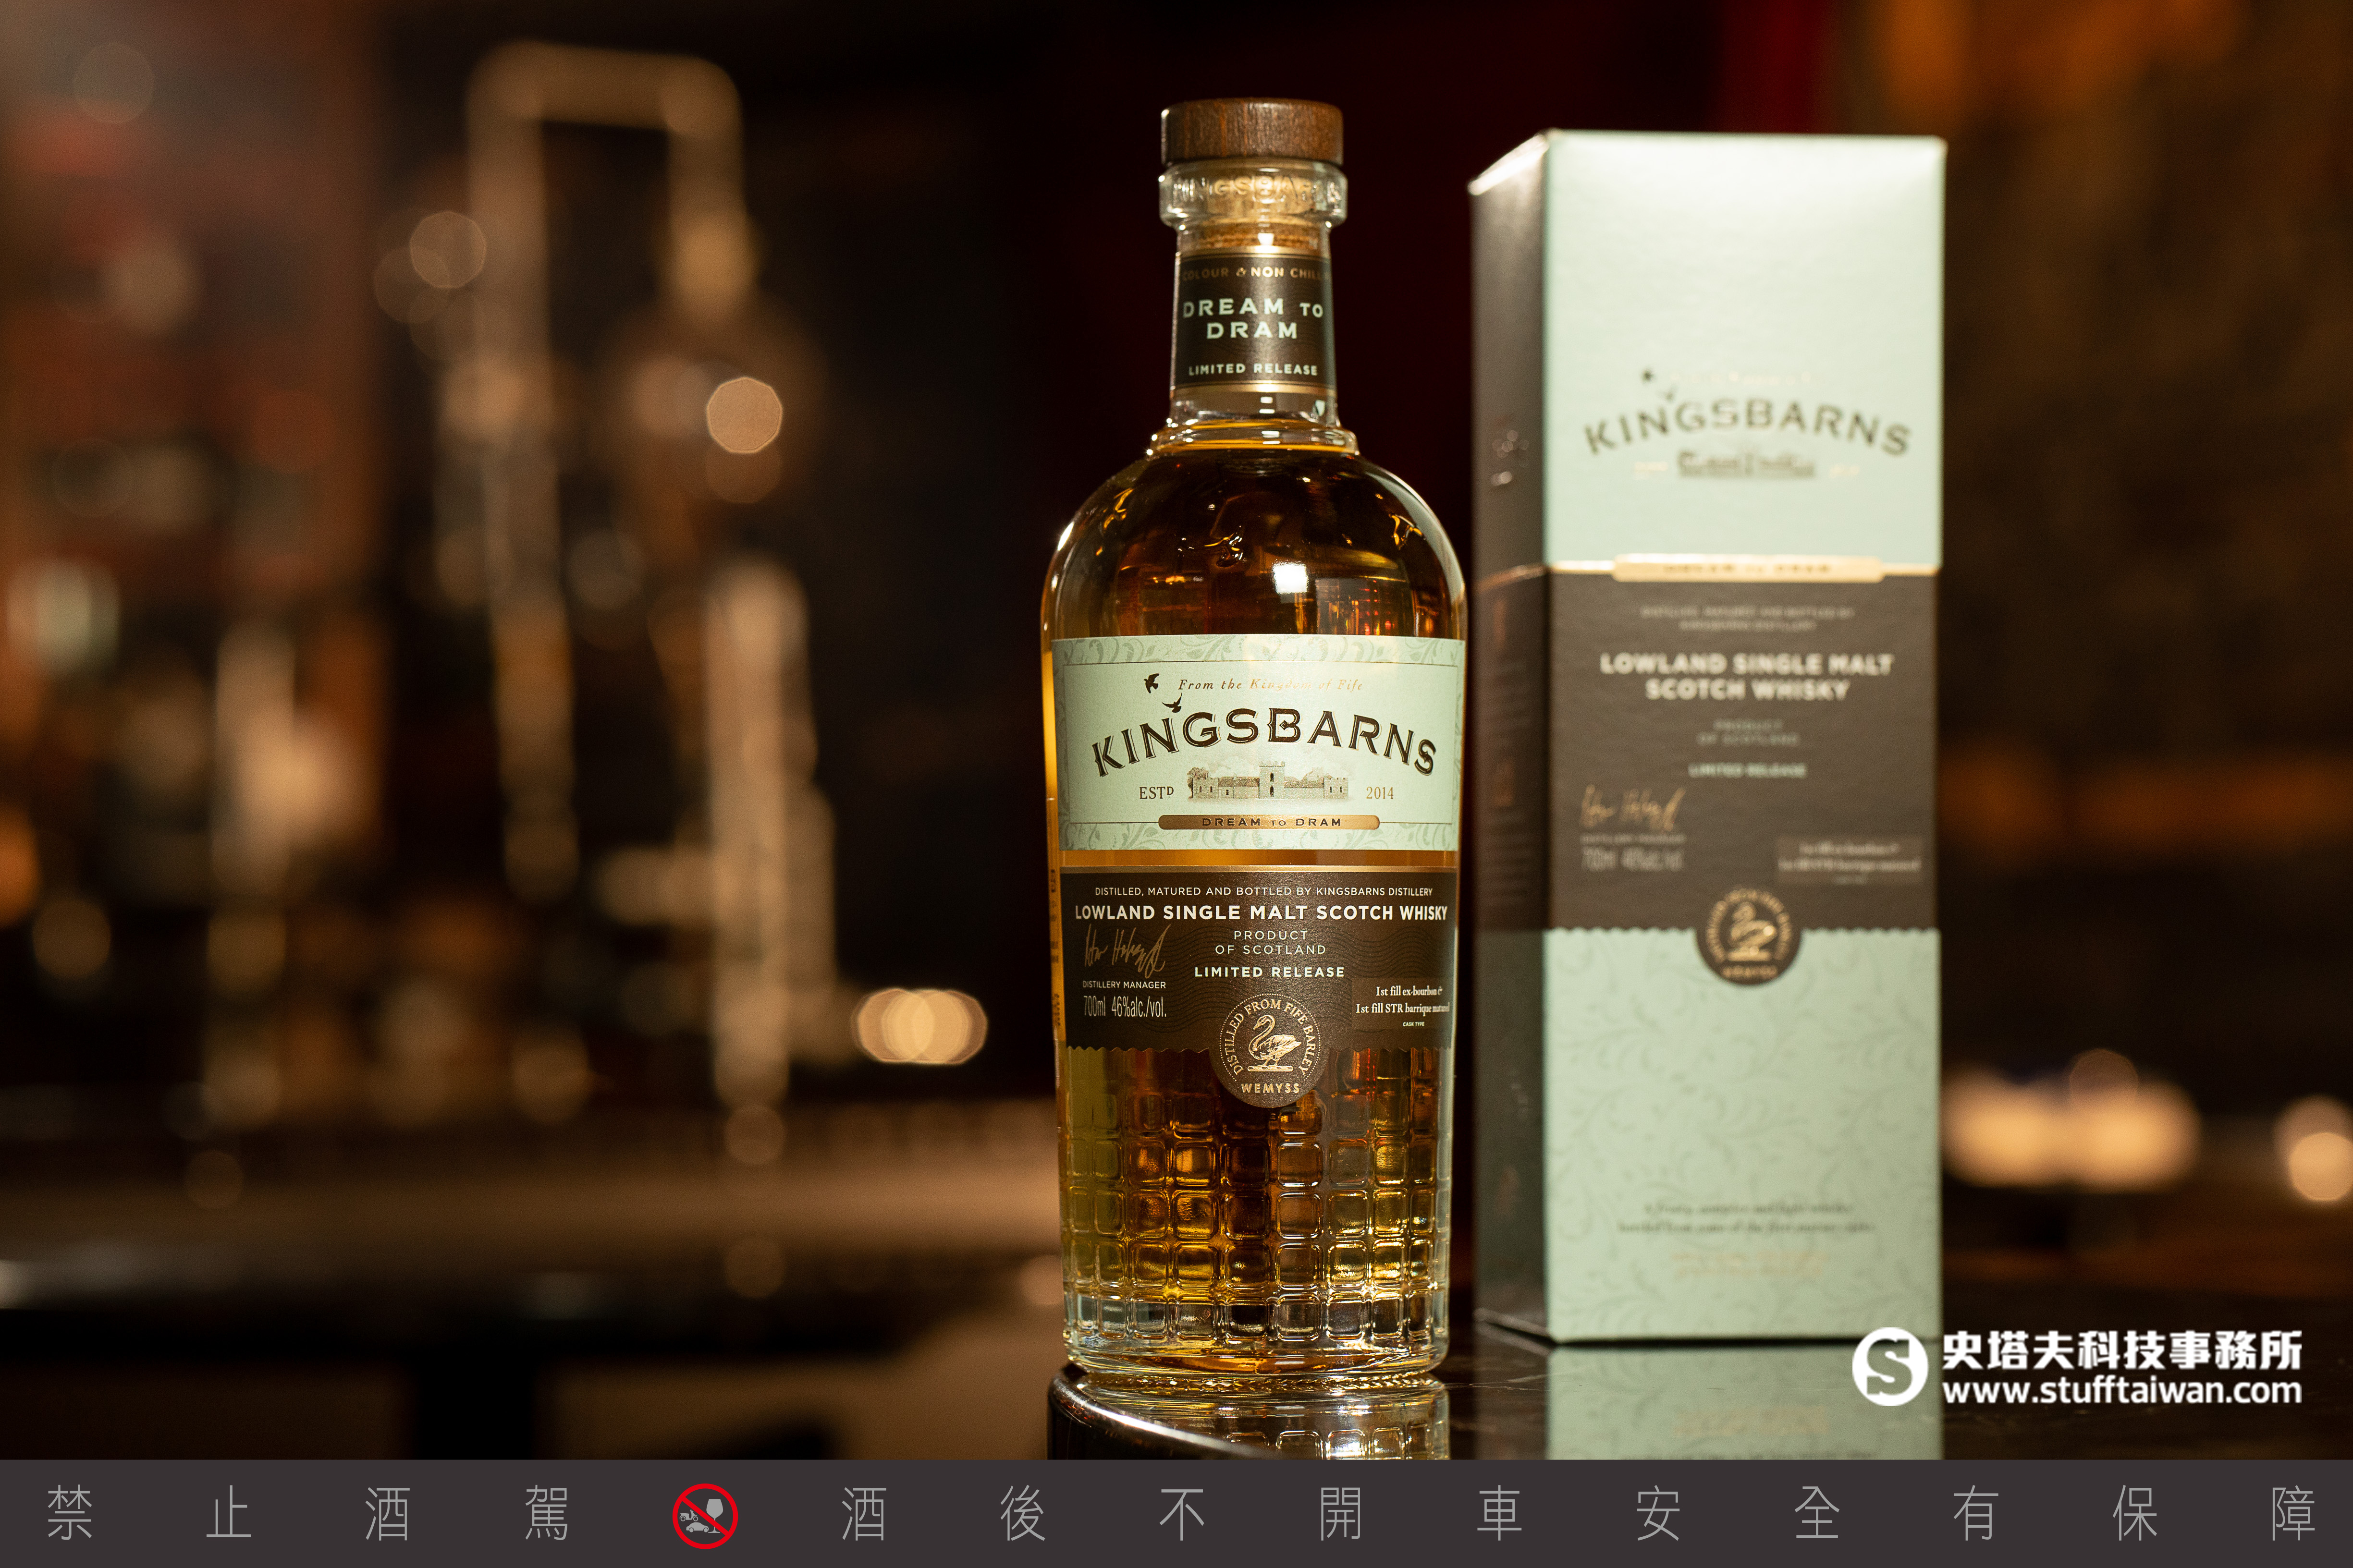The height and width of the screenshot is (1568, 2353).
Task: Click the round S logo of Stuff Taiwan
Action: 1890,1366
